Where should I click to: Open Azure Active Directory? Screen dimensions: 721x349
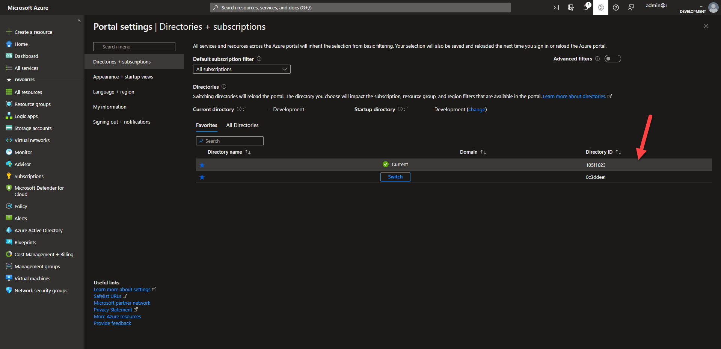[x=38, y=230]
